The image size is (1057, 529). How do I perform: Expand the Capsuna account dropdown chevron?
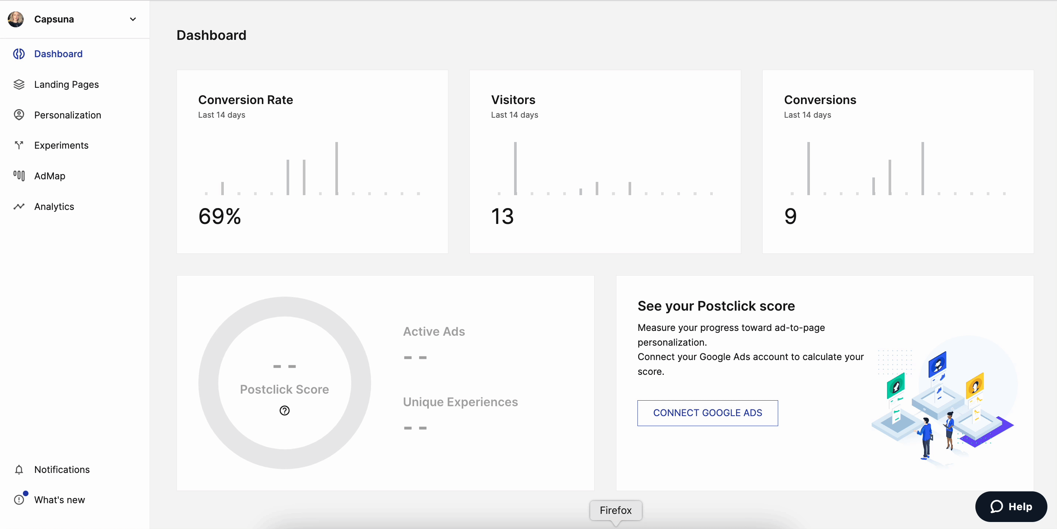(x=133, y=19)
